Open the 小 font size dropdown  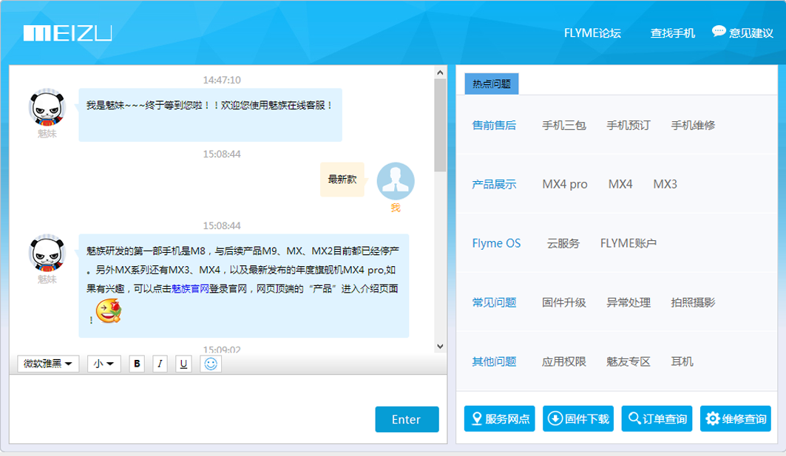[104, 364]
